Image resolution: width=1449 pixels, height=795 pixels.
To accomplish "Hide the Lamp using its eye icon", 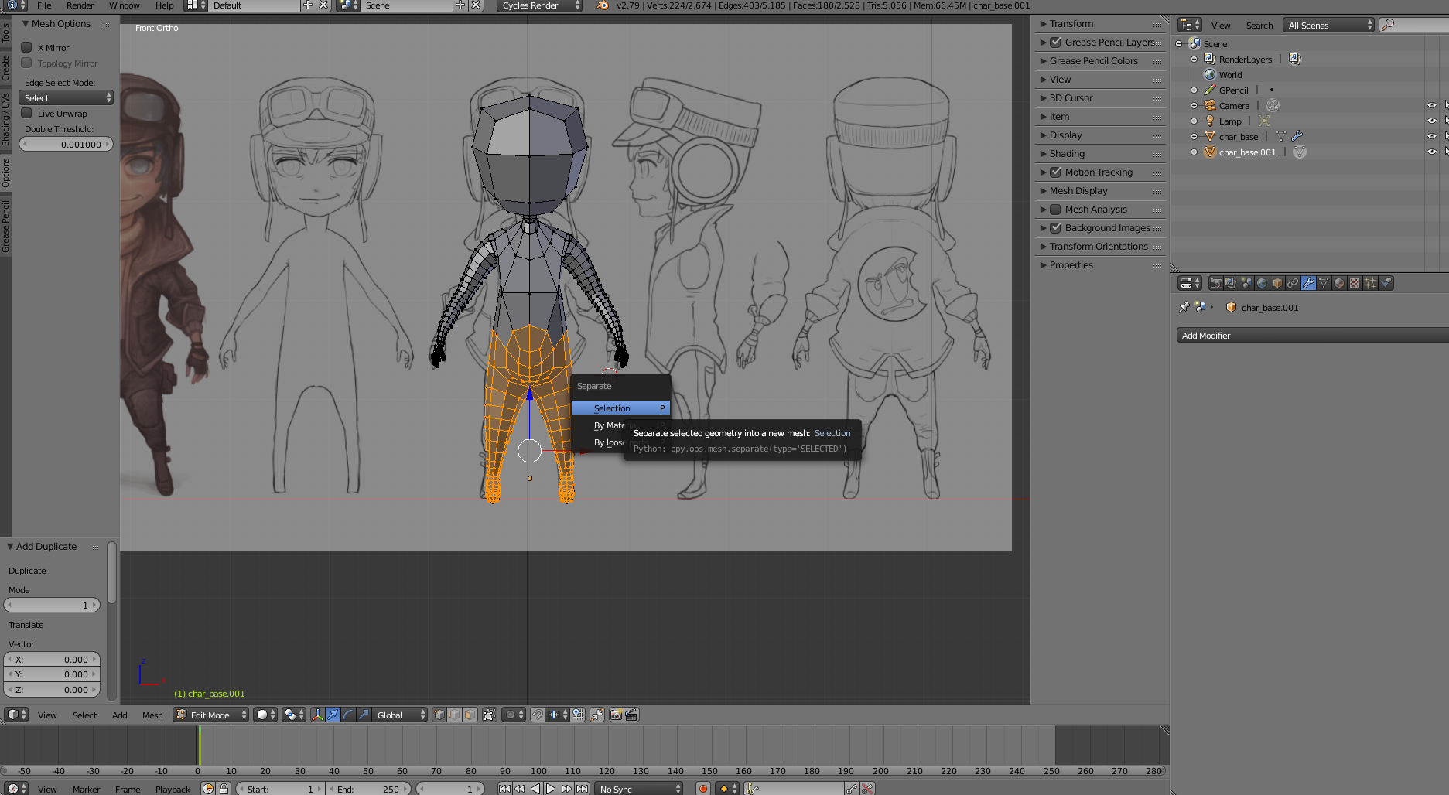I will [x=1431, y=121].
